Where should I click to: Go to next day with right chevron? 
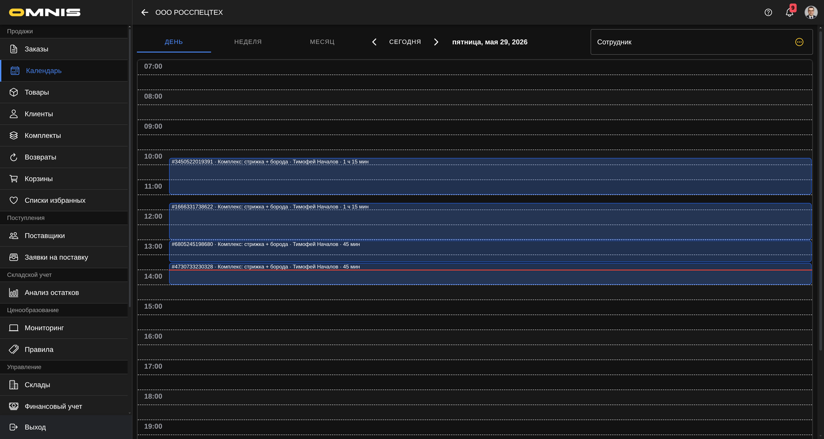[436, 42]
